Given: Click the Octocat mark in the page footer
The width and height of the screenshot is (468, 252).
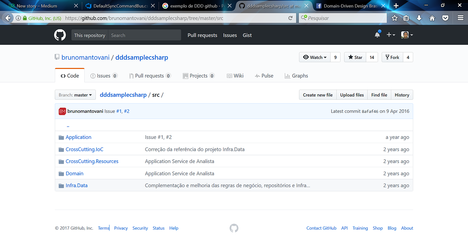Looking at the screenshot, I should click(x=234, y=228).
